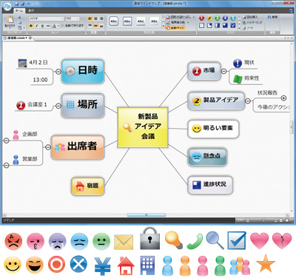Switch to the Home ribbon tab
This screenshot has height=278, width=296.
coord(19,10)
